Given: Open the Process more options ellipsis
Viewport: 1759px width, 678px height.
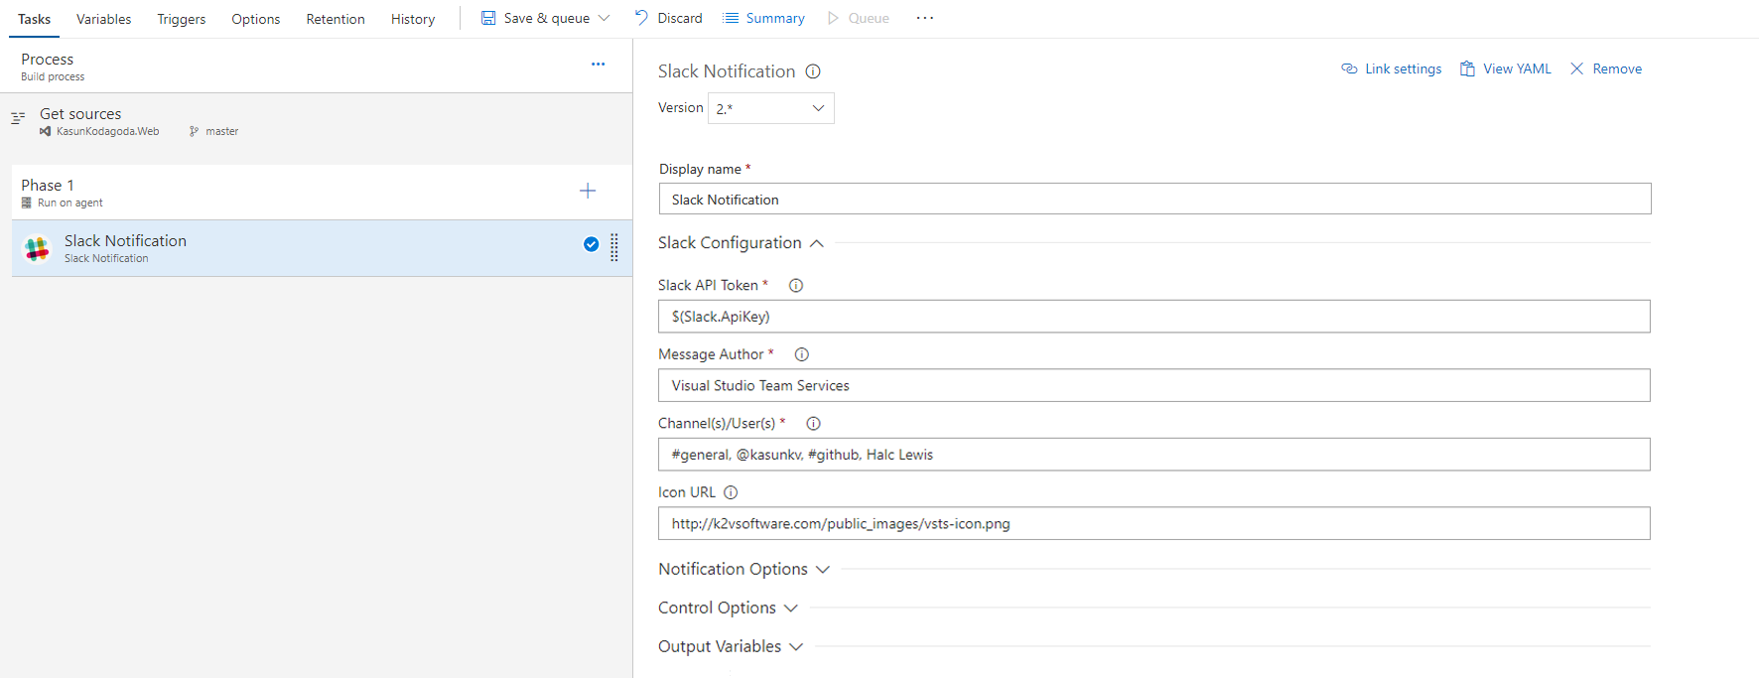Looking at the screenshot, I should (598, 64).
